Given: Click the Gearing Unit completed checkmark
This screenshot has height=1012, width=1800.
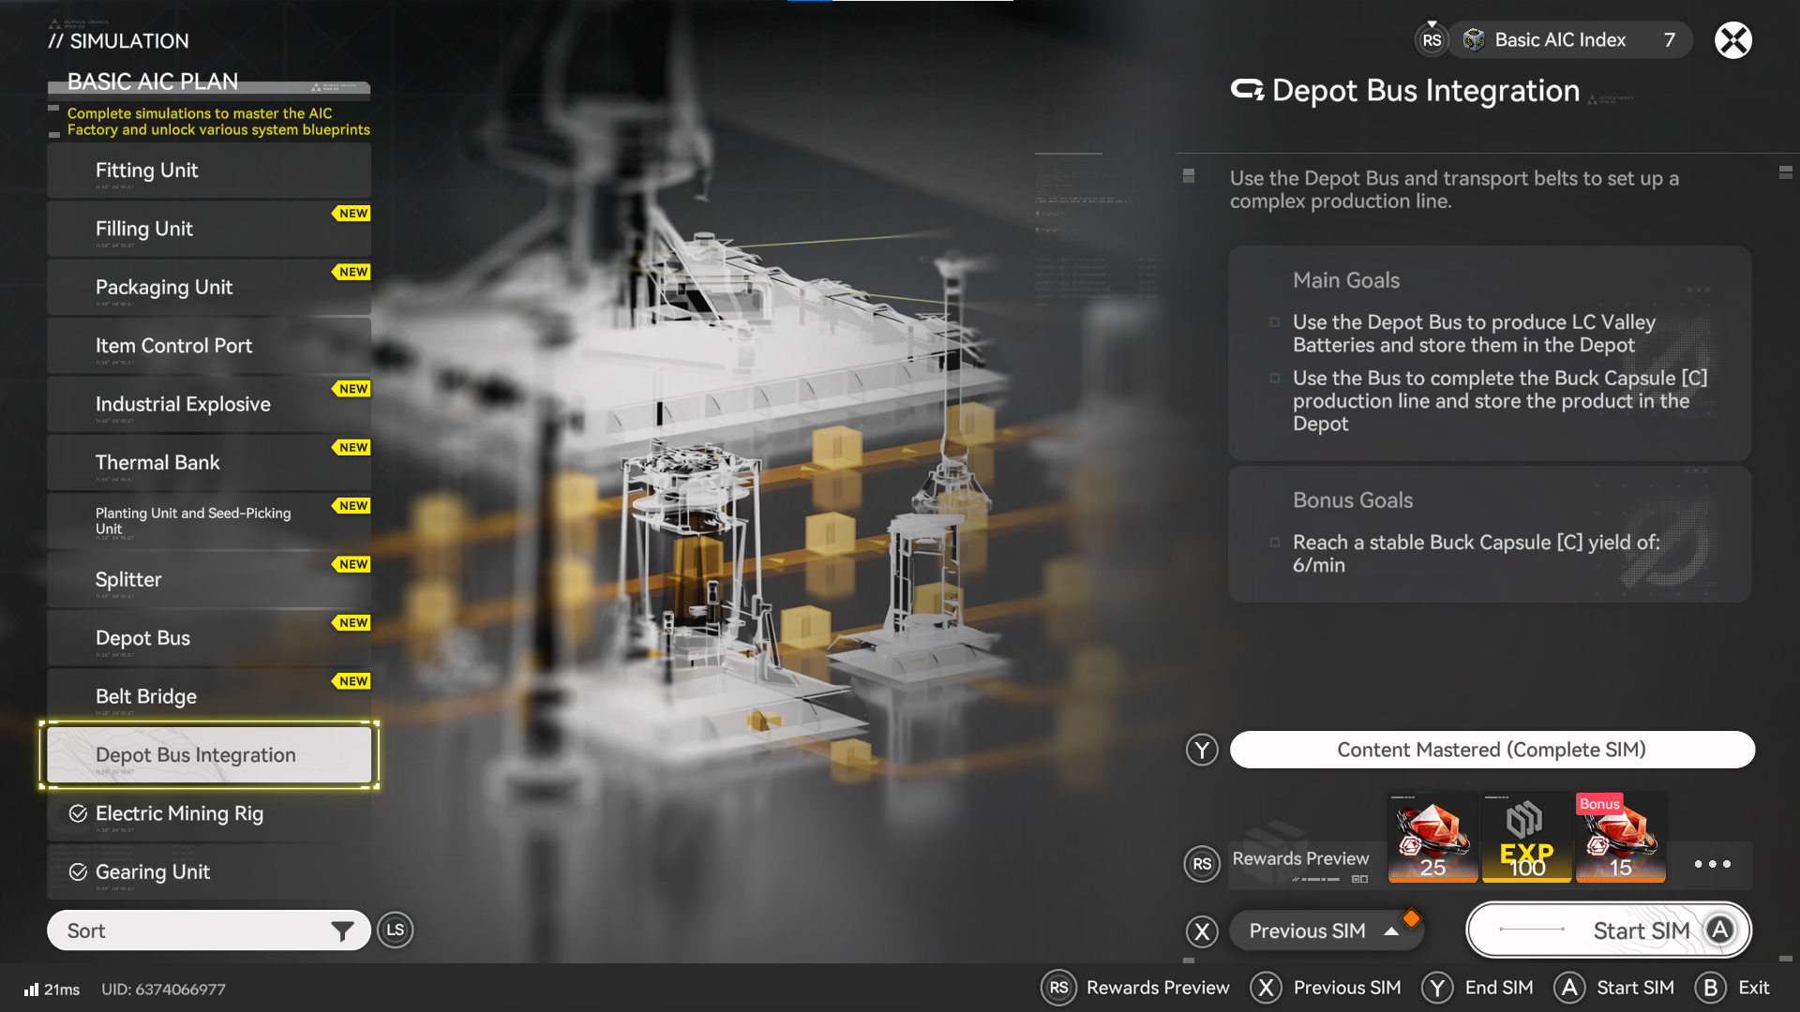Looking at the screenshot, I should 79,872.
